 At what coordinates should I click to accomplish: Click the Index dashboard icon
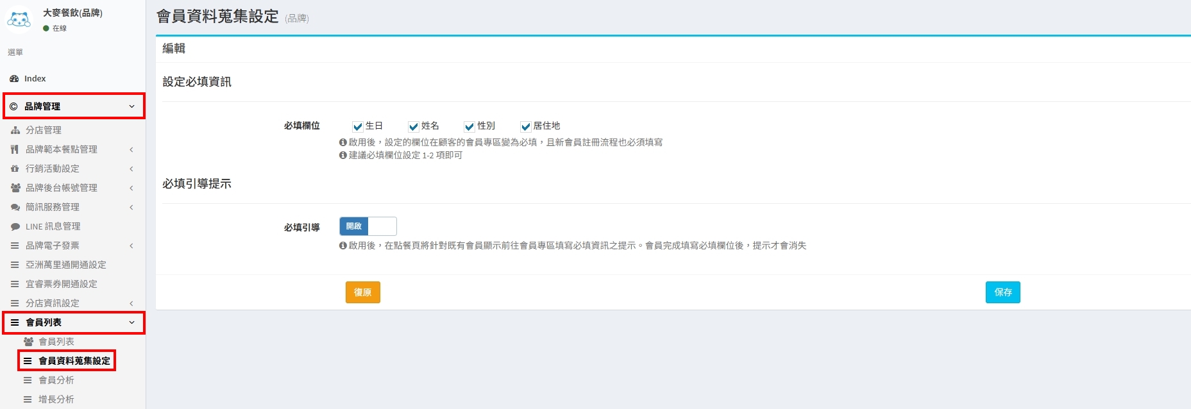coord(14,79)
